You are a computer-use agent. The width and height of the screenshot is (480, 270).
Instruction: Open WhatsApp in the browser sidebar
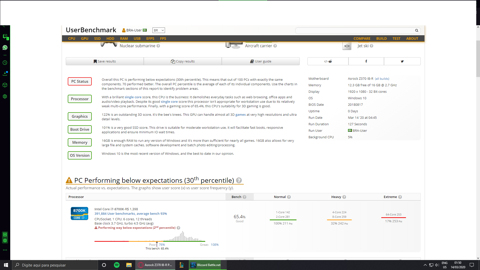point(5,47)
